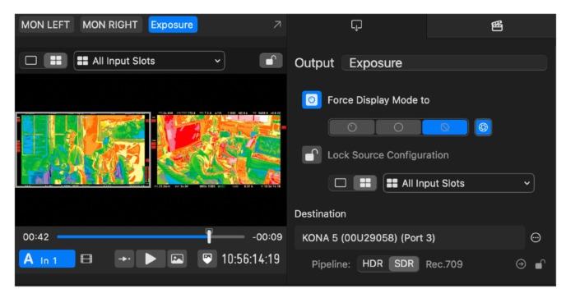Select SDR pipeline
This screenshot has height=298, width=566.
[404, 264]
